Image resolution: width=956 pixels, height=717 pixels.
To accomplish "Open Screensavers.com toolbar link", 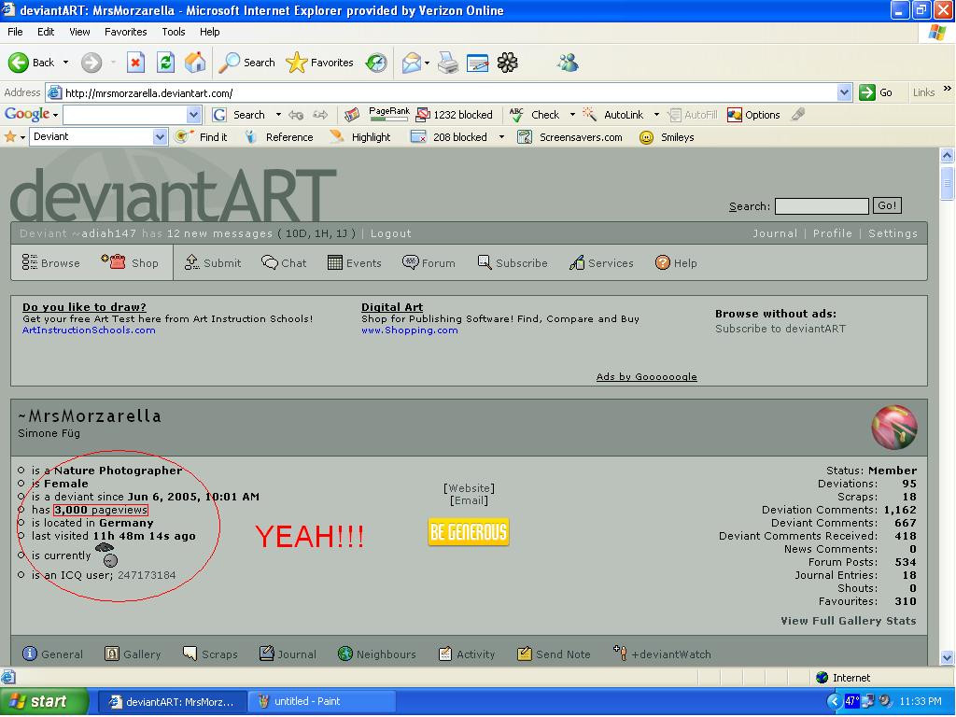I will (x=570, y=137).
